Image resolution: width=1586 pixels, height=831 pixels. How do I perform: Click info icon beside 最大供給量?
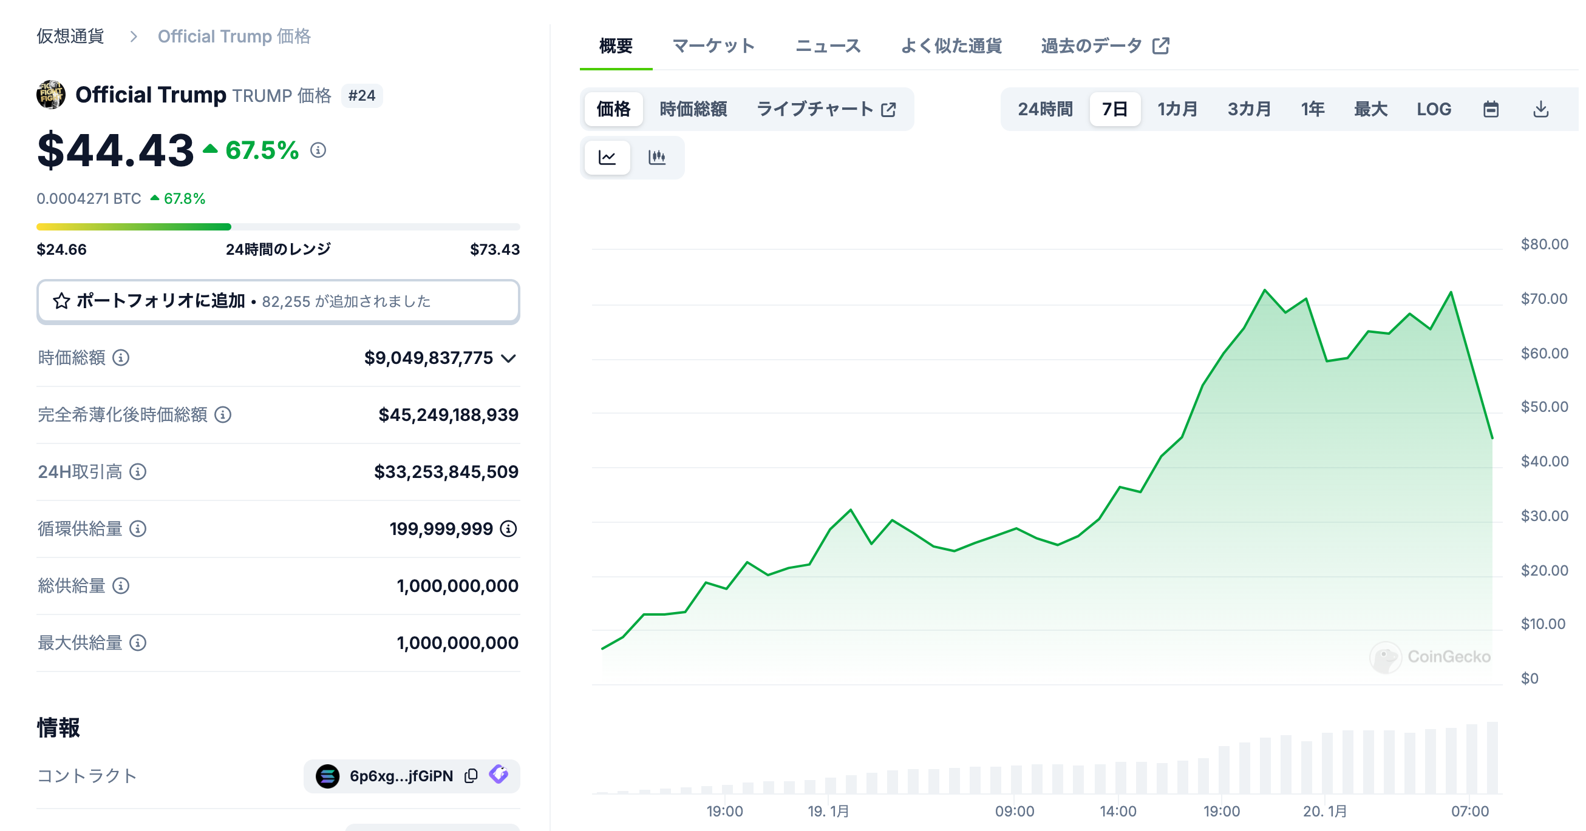click(x=138, y=643)
